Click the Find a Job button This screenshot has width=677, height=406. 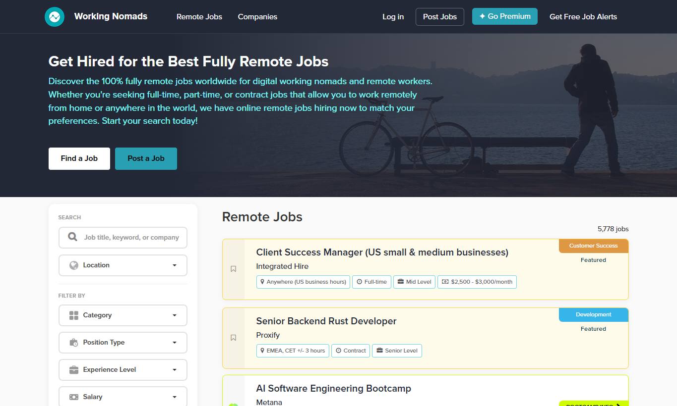click(x=79, y=158)
